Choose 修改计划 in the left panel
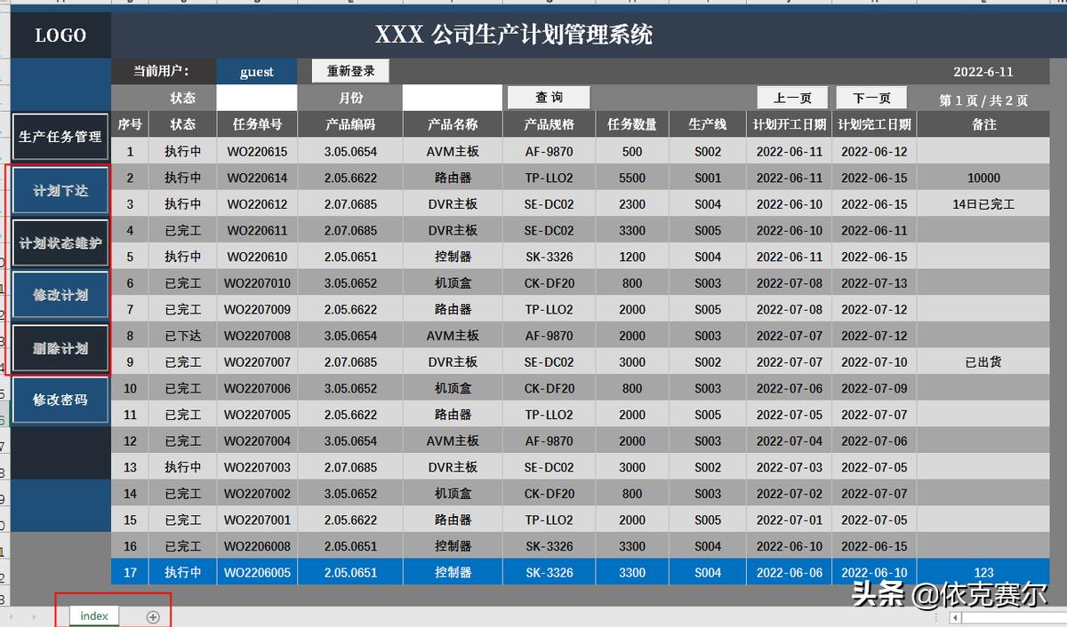 point(60,295)
